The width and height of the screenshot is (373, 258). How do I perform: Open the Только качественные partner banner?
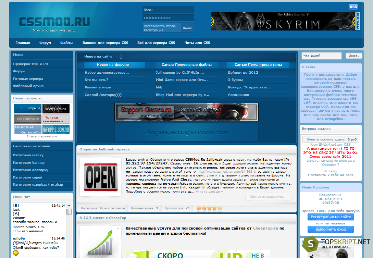point(56,119)
